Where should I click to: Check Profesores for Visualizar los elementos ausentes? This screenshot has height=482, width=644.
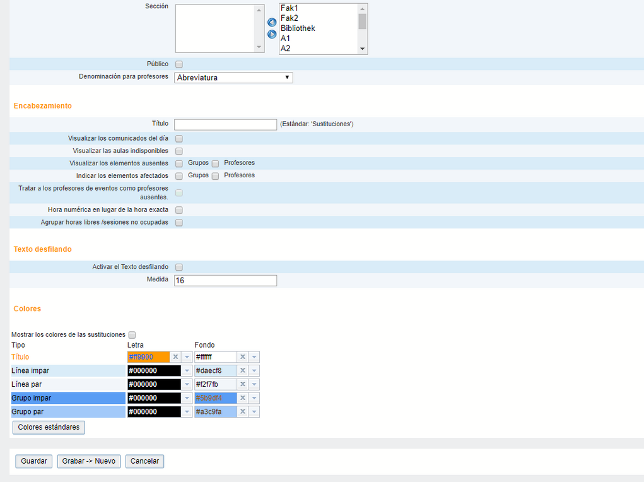click(x=215, y=163)
